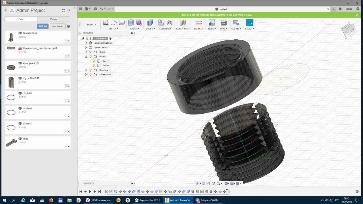Toggle Origin folder visibility bulb
The width and height of the screenshot is (363, 204).
click(x=90, y=52)
